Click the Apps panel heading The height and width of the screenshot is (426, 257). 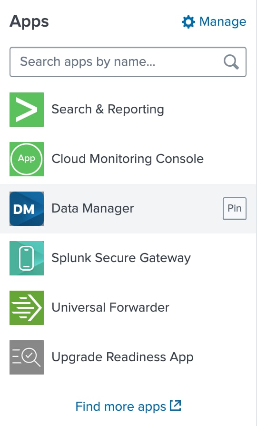(x=30, y=22)
